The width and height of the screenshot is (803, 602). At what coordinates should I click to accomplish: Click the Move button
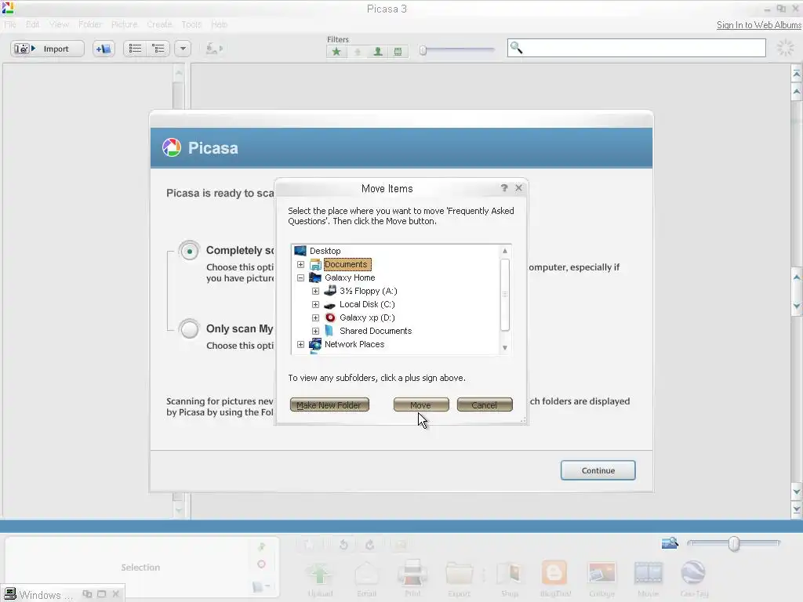click(x=421, y=405)
